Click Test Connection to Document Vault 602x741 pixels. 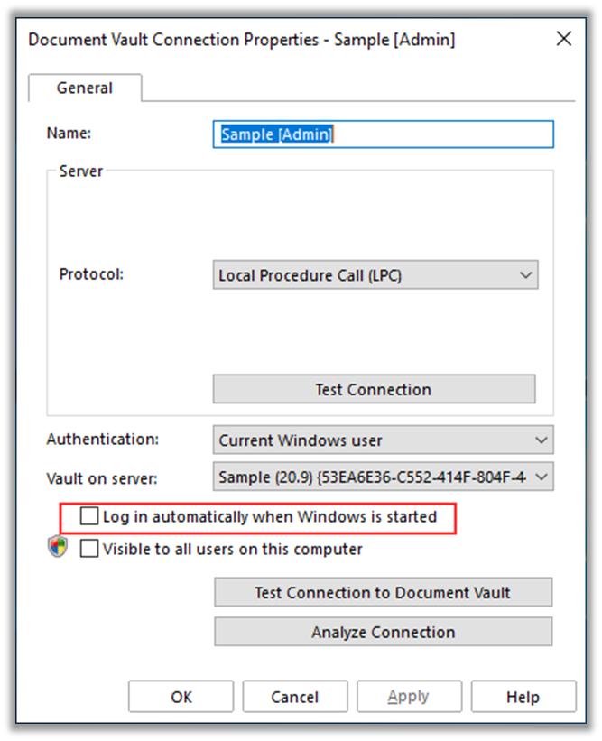point(384,593)
